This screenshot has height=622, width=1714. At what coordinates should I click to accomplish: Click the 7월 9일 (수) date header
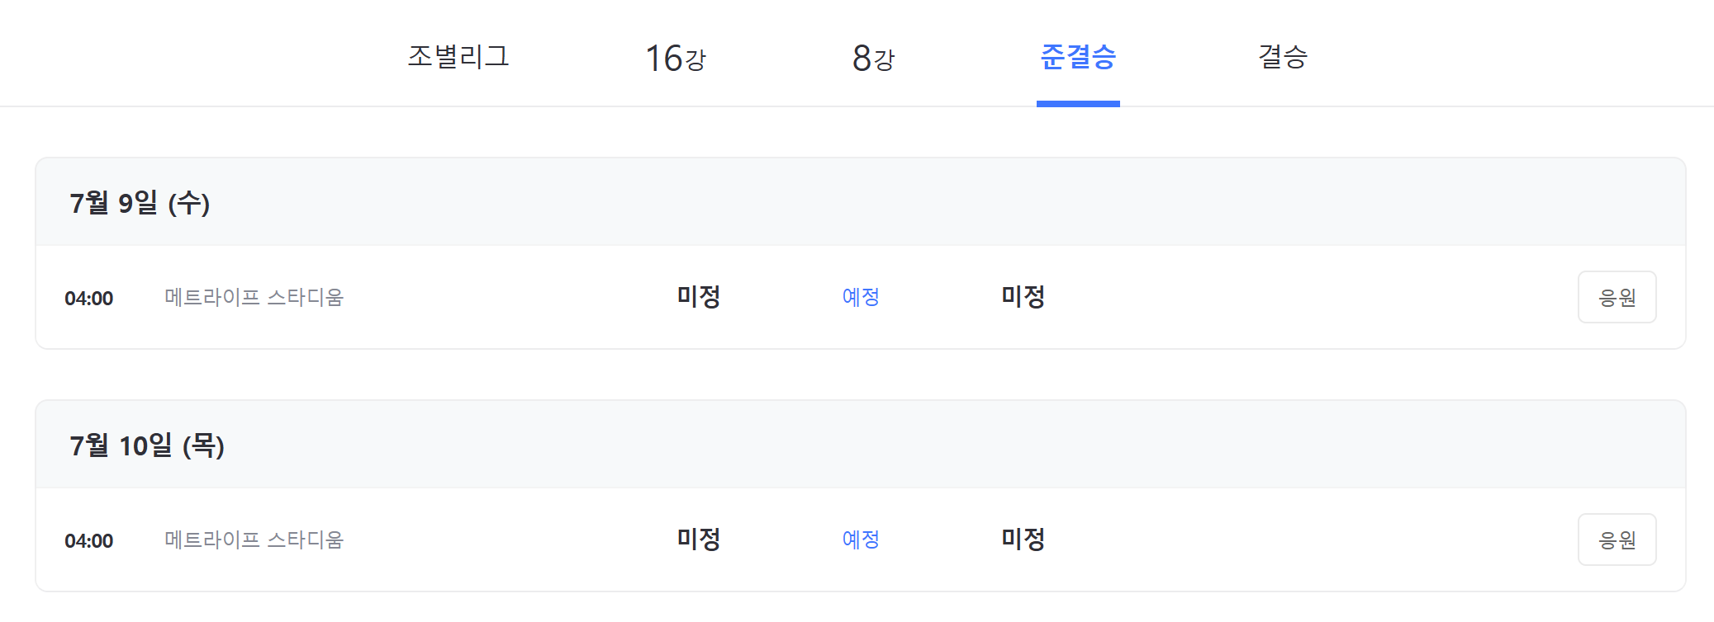pyautogui.click(x=140, y=200)
